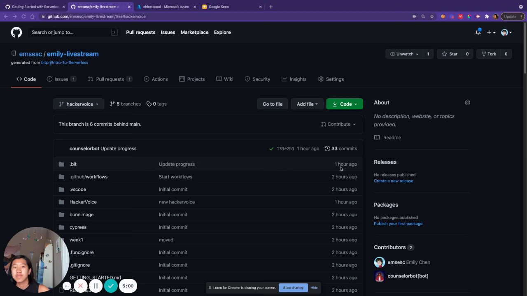Switch to the Settings tab

pos(331,79)
